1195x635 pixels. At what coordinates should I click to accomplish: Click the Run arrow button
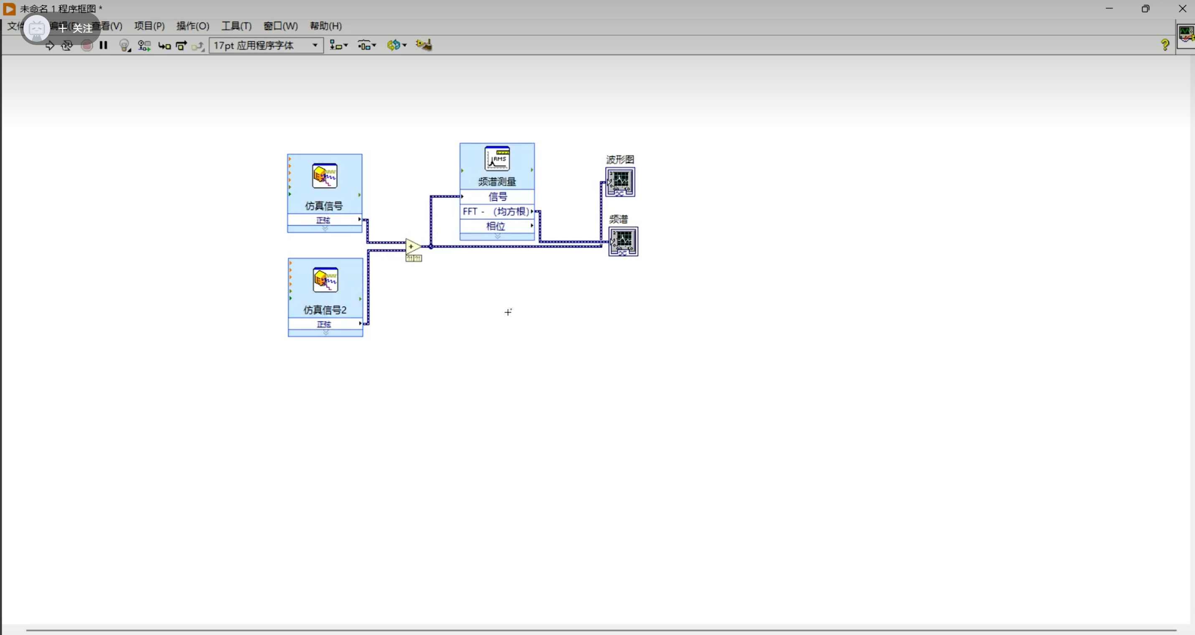pyautogui.click(x=50, y=45)
